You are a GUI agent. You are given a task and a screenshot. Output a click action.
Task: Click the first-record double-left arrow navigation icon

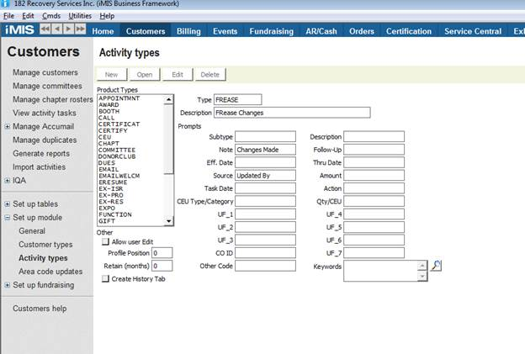[x=45, y=31]
